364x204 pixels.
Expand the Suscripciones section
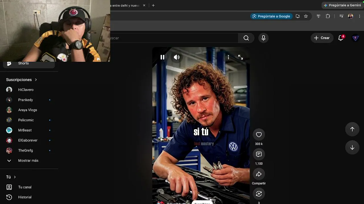coord(22,80)
